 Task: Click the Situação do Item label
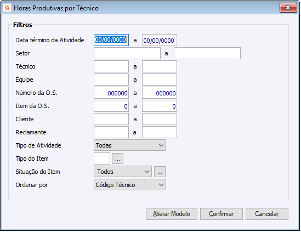[x=38, y=172]
